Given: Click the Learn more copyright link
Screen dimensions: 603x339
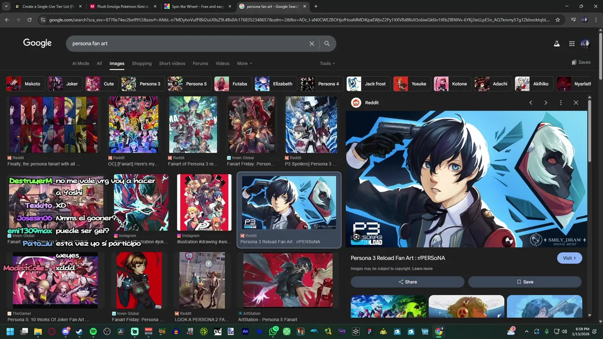Looking at the screenshot, I should 422,269.
